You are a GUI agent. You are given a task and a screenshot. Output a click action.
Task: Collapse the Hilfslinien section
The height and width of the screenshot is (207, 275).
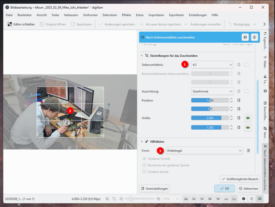point(142,141)
